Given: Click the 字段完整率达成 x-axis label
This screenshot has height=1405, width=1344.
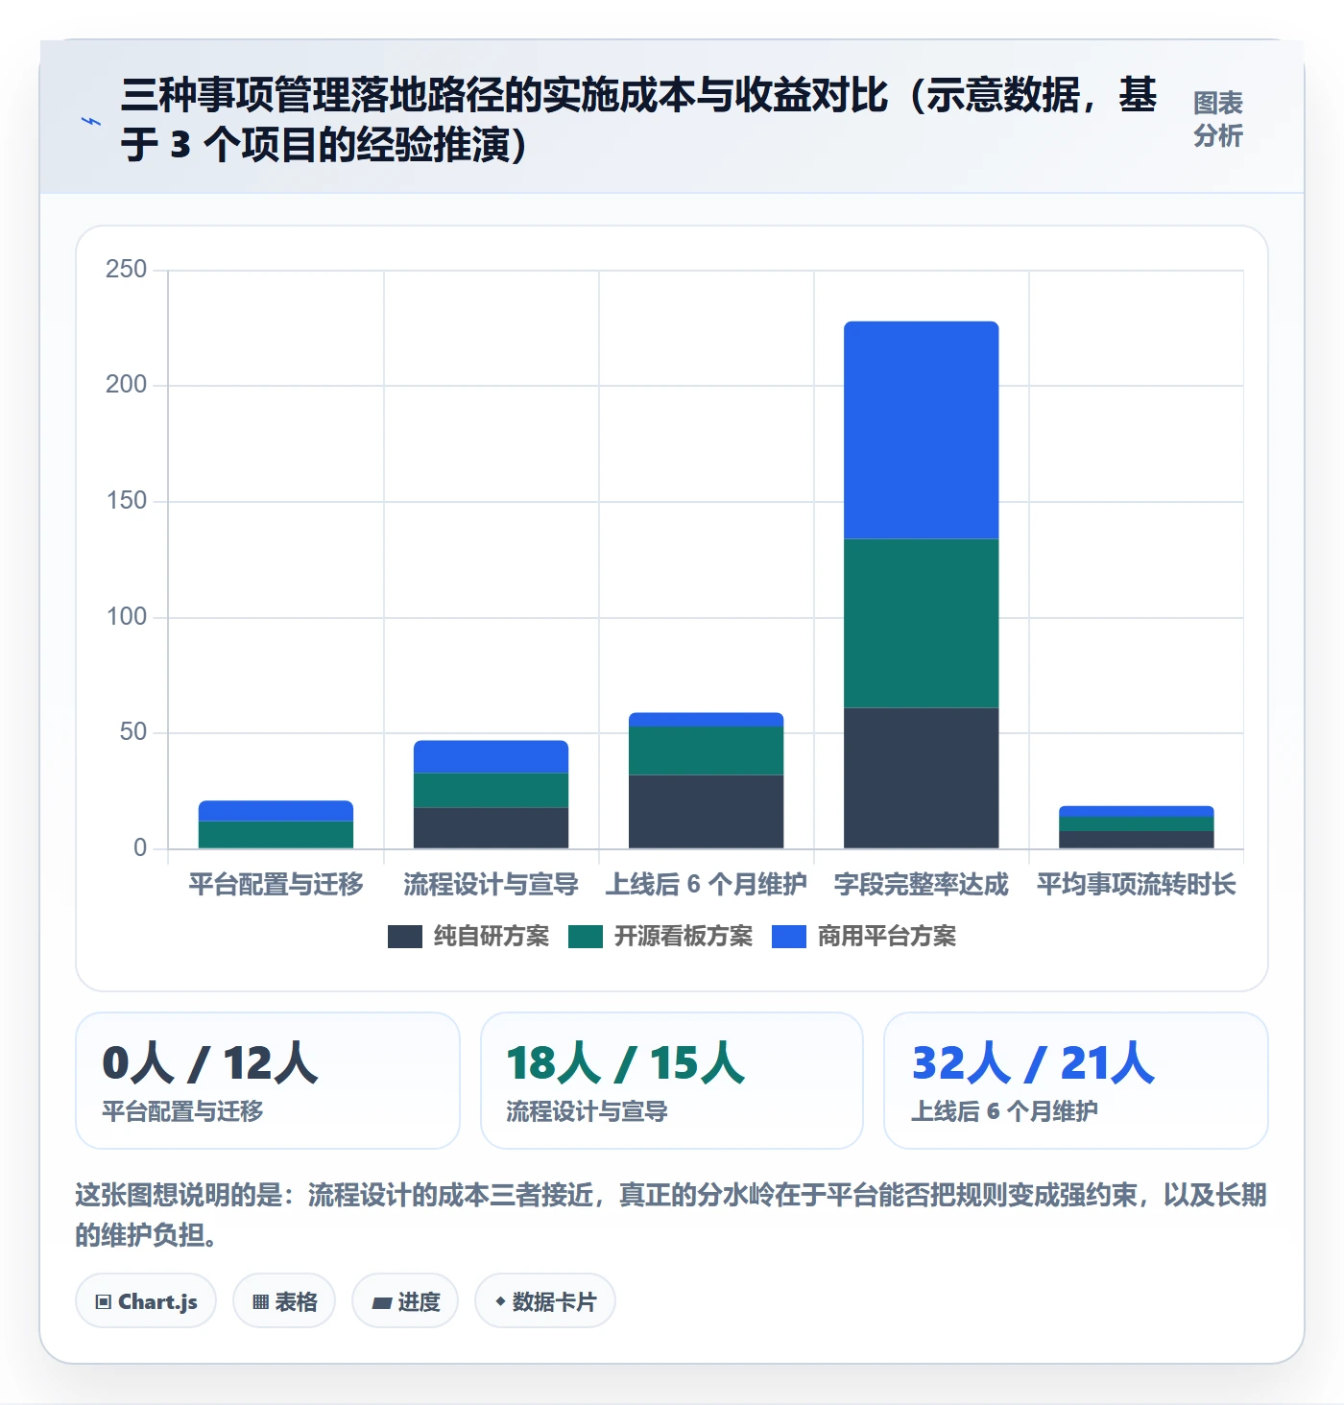Looking at the screenshot, I should 922,884.
